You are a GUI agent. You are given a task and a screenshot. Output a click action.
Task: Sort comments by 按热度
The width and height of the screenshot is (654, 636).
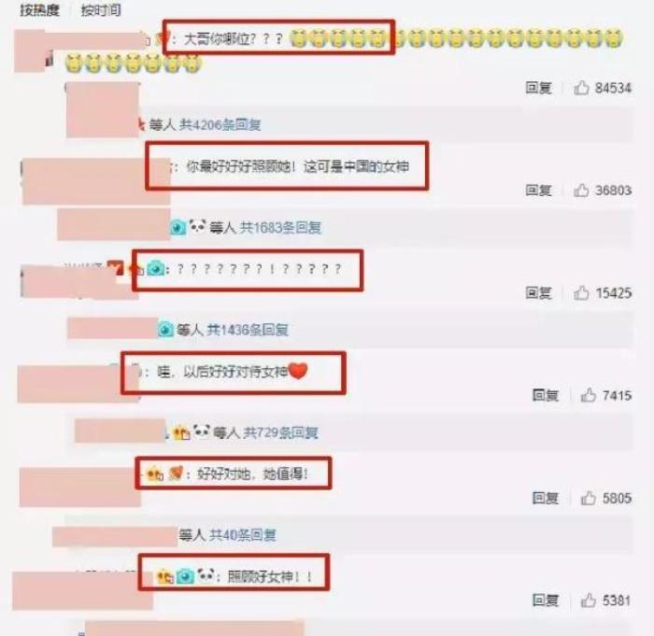coord(39,9)
